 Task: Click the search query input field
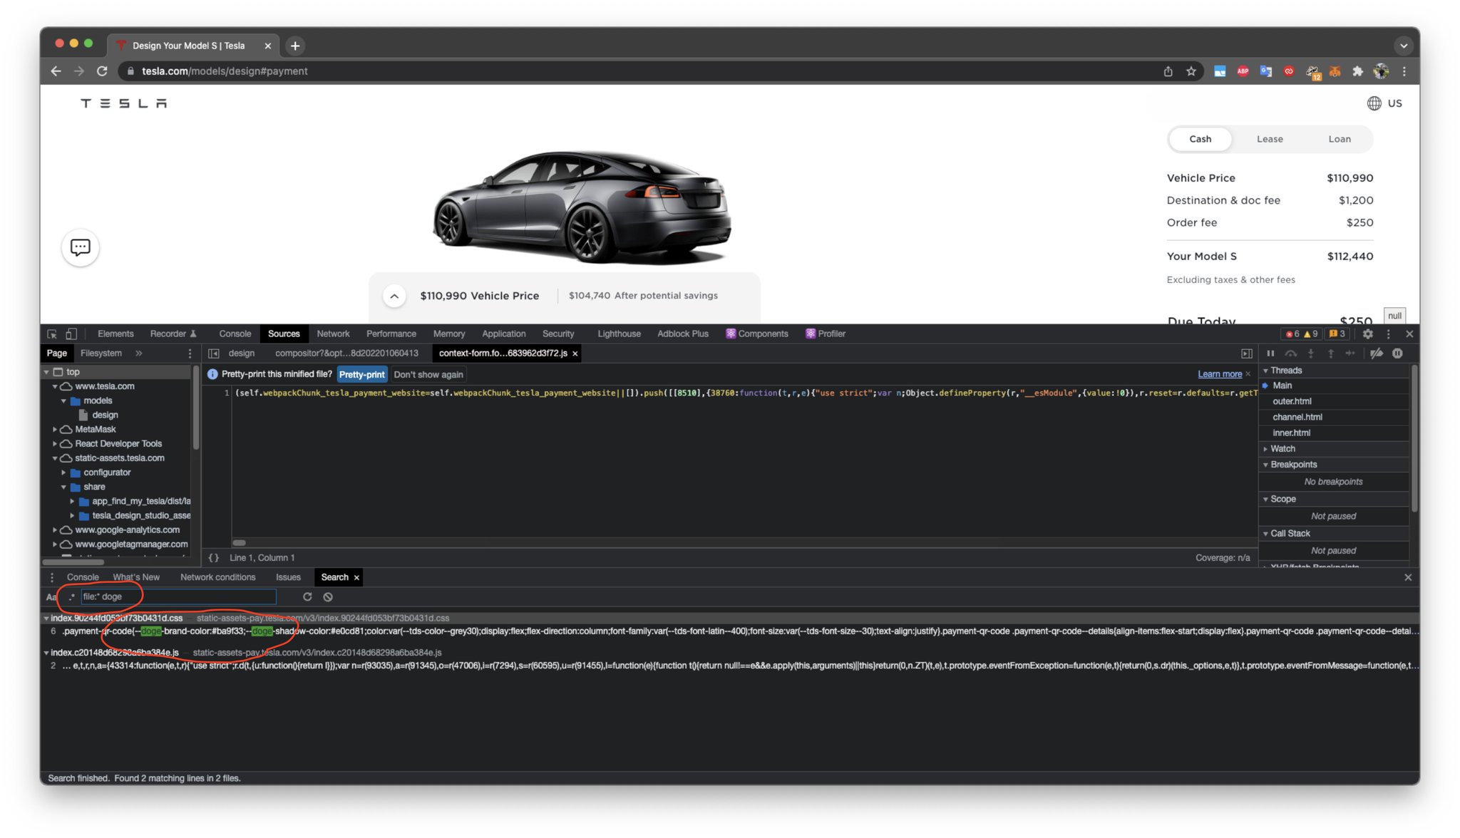click(x=178, y=597)
